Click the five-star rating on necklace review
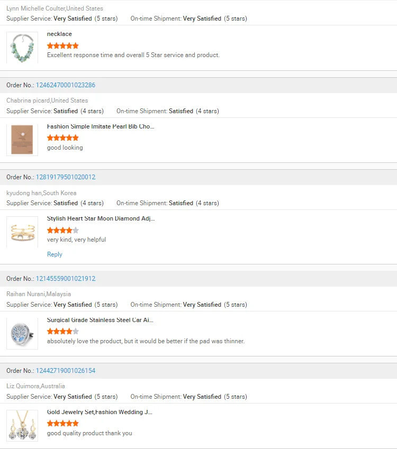Viewport: 397px width, 449px height. click(63, 45)
